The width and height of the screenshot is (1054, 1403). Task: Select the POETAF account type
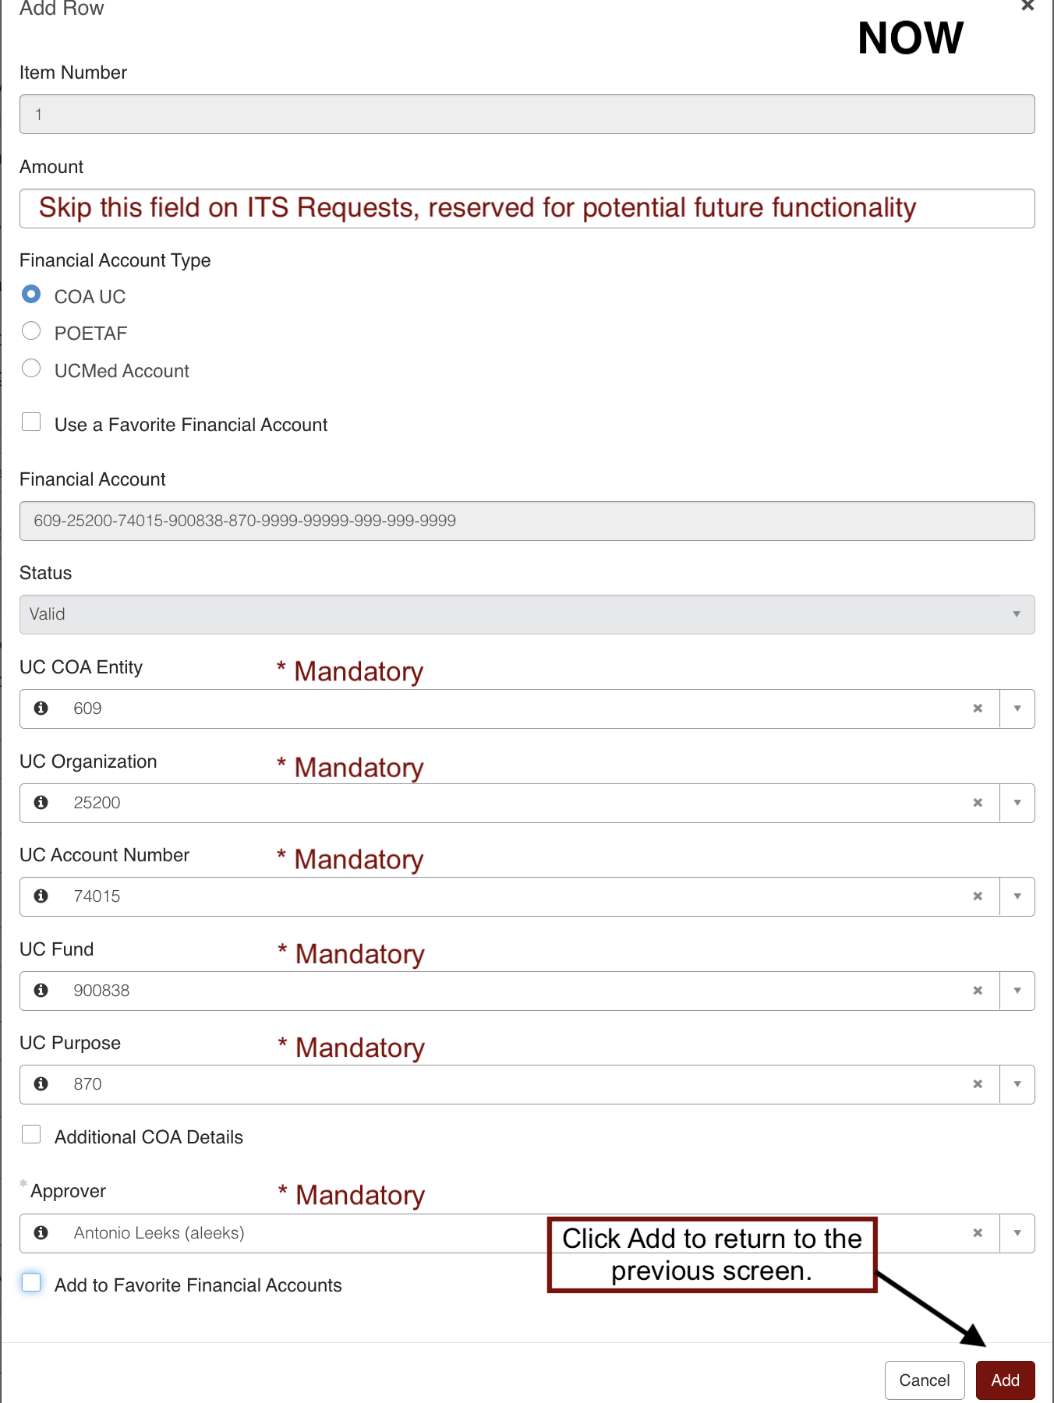click(x=31, y=331)
